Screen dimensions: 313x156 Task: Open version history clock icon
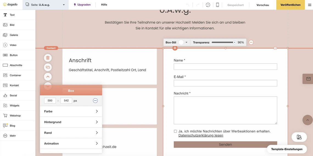[x=208, y=5]
